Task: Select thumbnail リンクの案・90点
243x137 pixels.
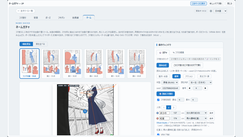Action: 29,63
